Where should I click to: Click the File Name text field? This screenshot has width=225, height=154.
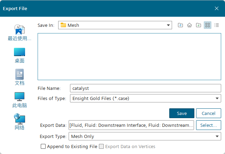click(145, 88)
